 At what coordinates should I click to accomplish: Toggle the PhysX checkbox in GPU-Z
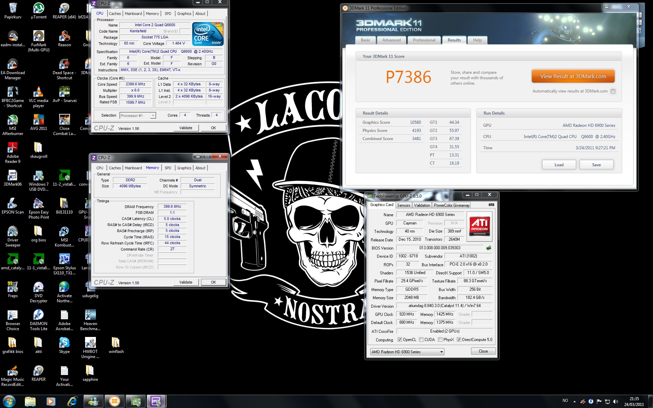click(x=440, y=340)
